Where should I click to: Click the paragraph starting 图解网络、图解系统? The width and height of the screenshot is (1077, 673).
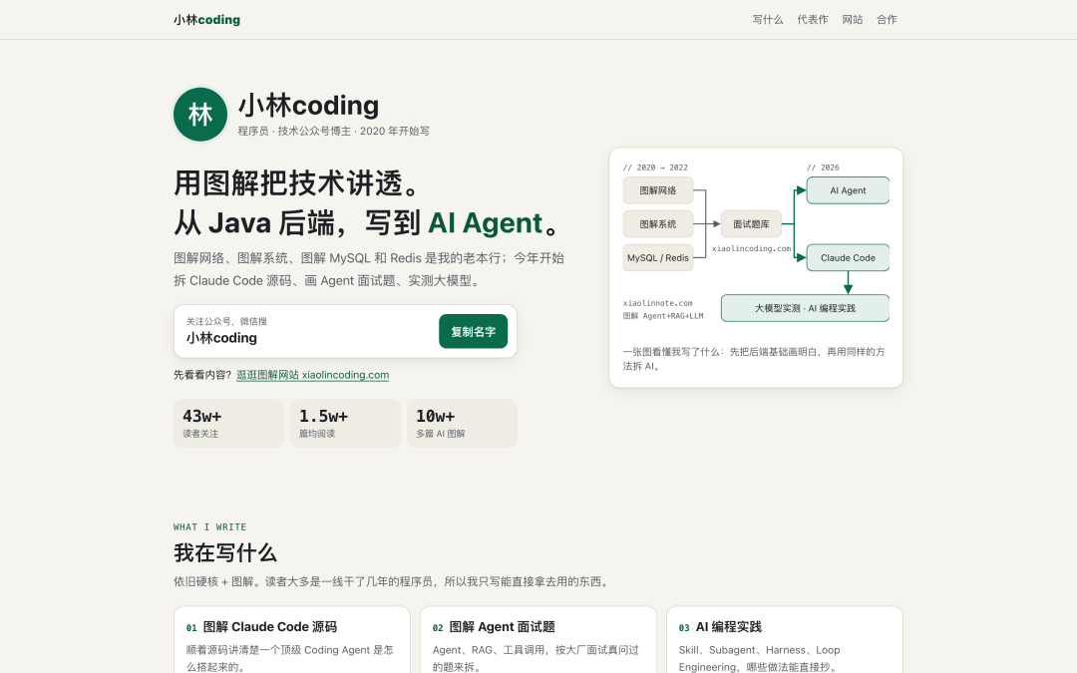369,269
